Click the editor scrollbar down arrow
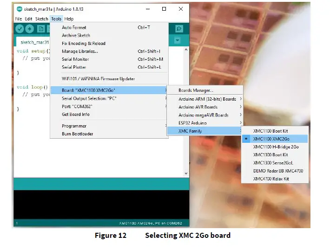330x249 pixels. [x=186, y=173]
